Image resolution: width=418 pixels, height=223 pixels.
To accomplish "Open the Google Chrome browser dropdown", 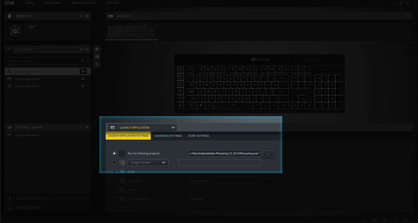I will [x=148, y=162].
